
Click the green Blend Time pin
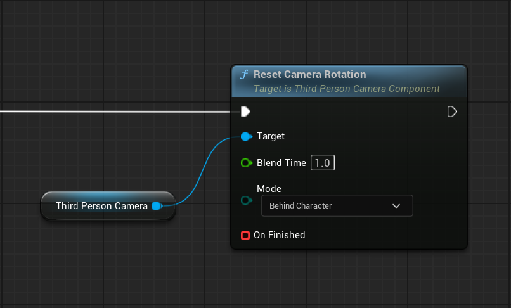pyautogui.click(x=246, y=163)
